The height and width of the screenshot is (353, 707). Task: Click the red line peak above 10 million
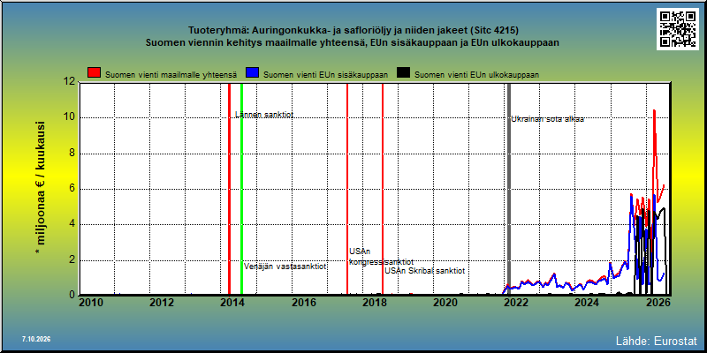(x=654, y=110)
